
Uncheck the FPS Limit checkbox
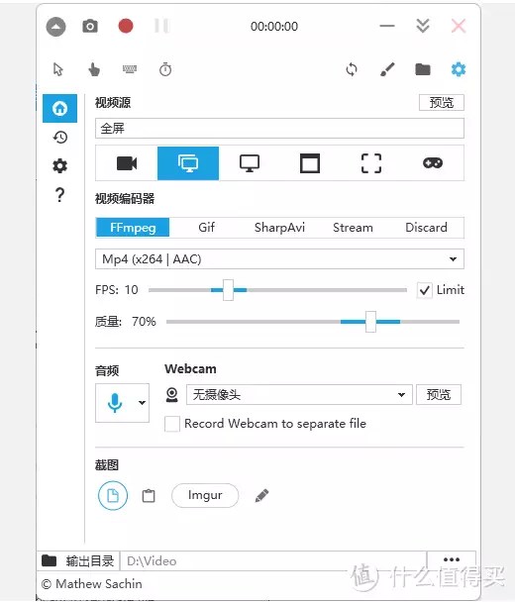(424, 290)
